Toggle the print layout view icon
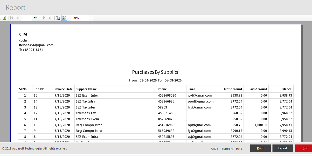Viewport: 312px width, 156px height. tap(64, 18)
